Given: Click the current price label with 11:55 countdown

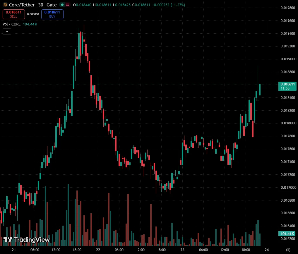Looking at the screenshot, I should click(287, 86).
